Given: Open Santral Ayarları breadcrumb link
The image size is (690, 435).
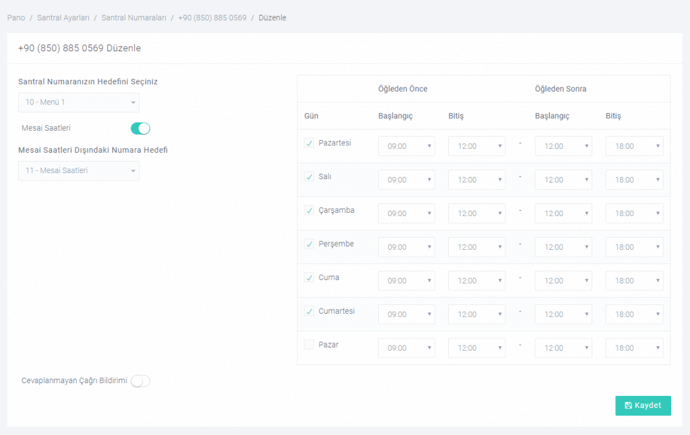Looking at the screenshot, I should tap(63, 18).
